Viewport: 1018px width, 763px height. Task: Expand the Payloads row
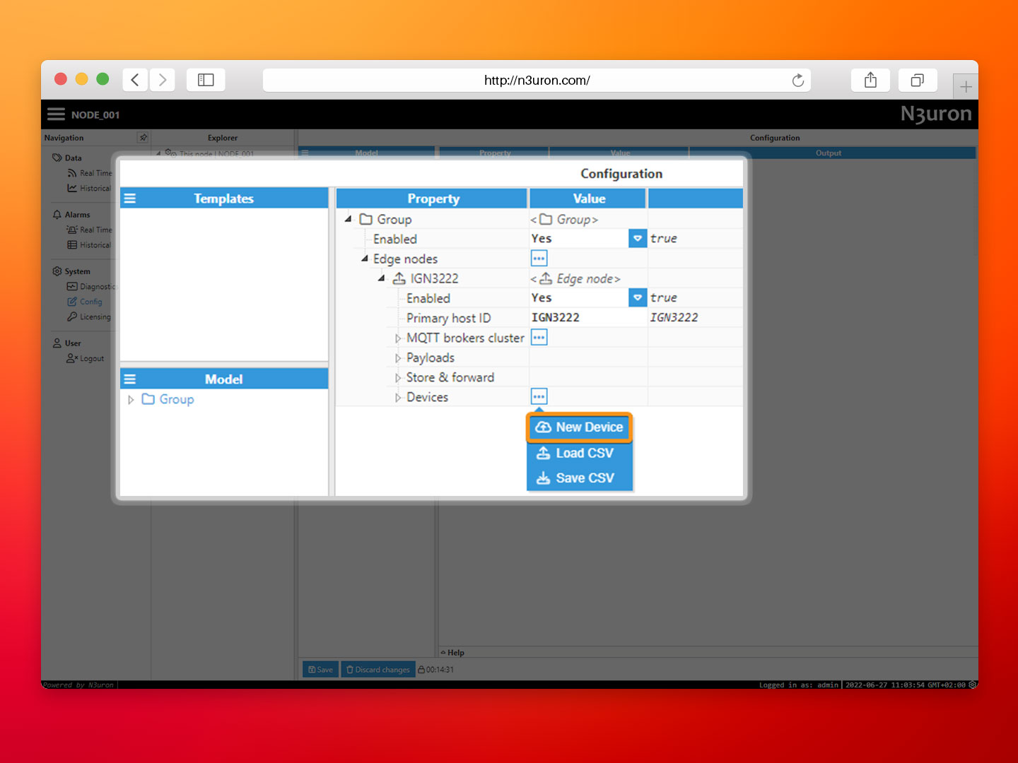398,358
